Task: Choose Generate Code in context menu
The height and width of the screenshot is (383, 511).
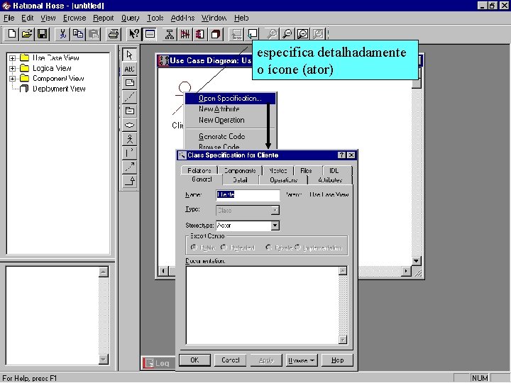Action: tap(230, 136)
